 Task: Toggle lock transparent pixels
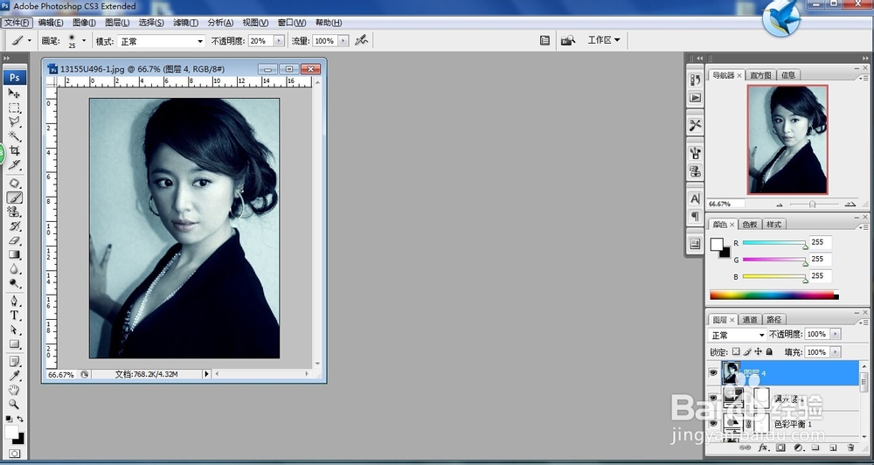[x=736, y=352]
